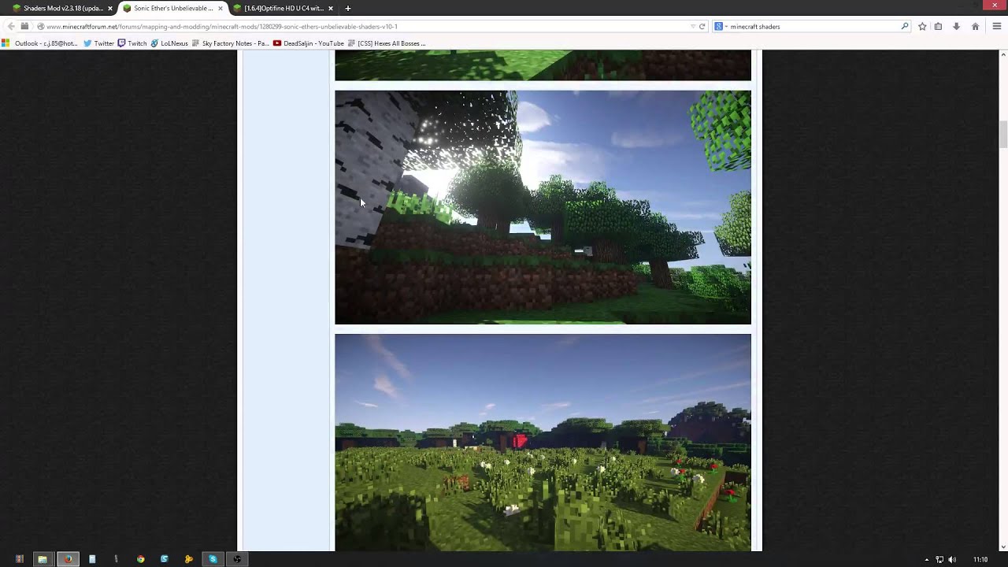Open the Twitter bookmark
The height and width of the screenshot is (567, 1008).
(98, 43)
